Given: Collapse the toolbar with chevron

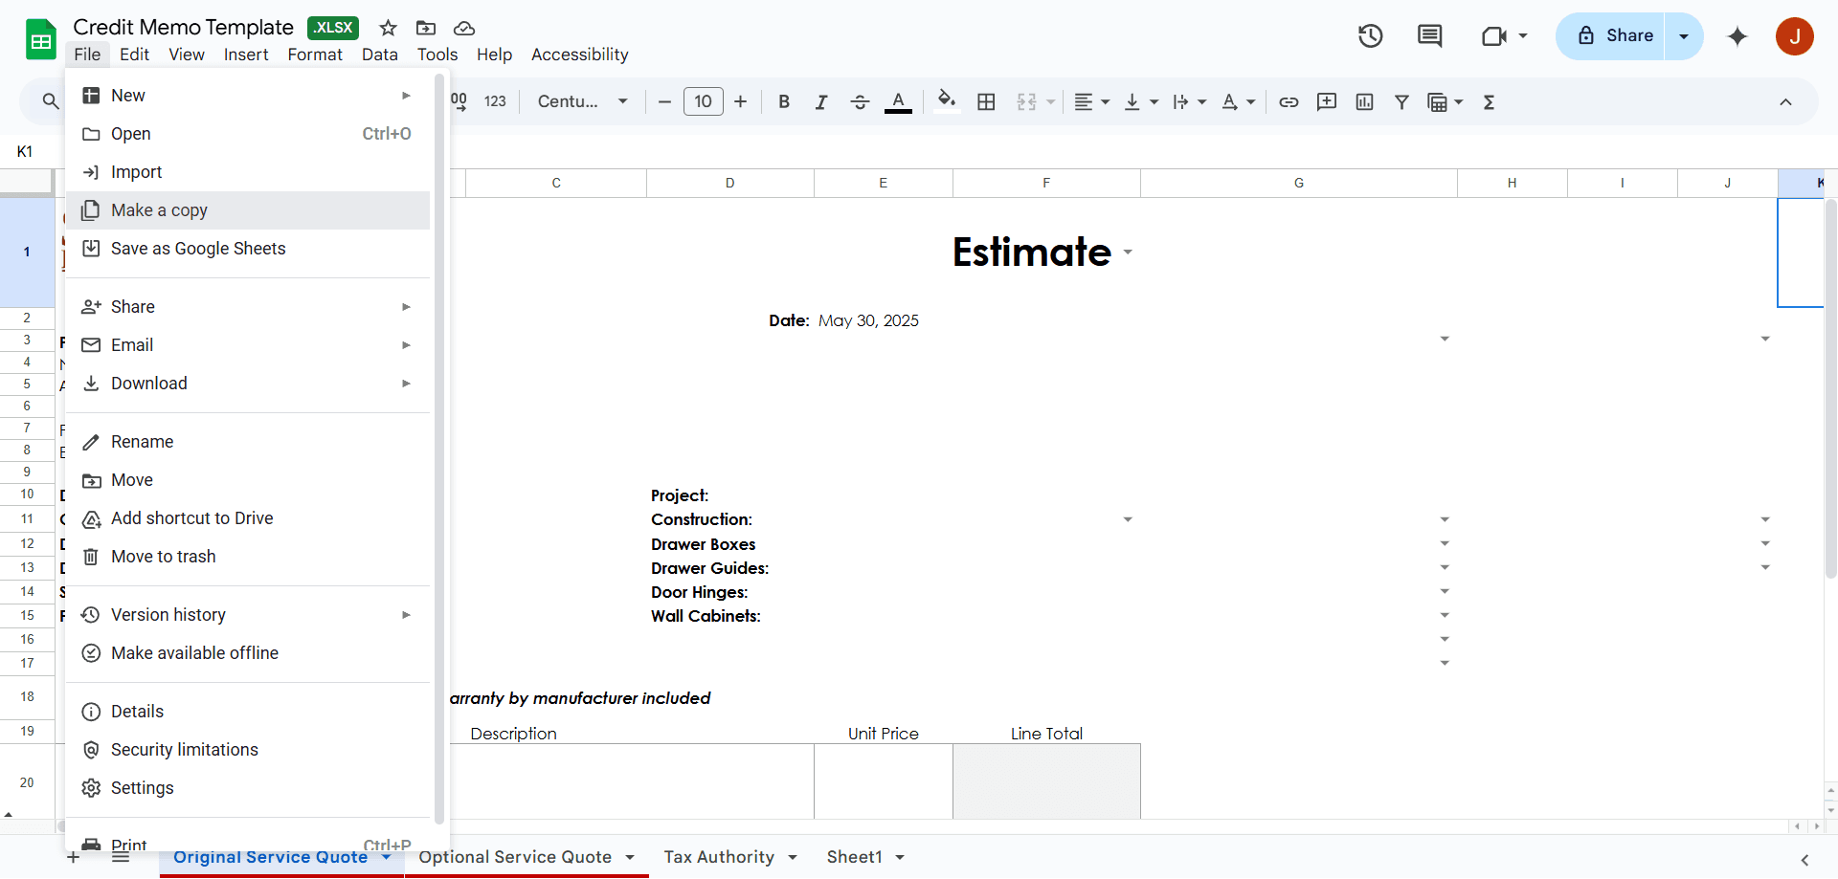Looking at the screenshot, I should coord(1785,101).
